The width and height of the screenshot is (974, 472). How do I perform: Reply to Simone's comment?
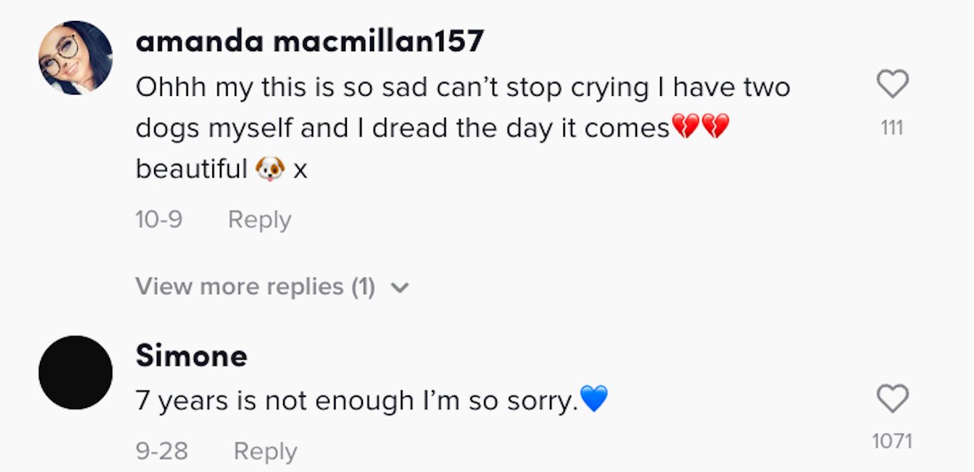pyautogui.click(x=265, y=451)
